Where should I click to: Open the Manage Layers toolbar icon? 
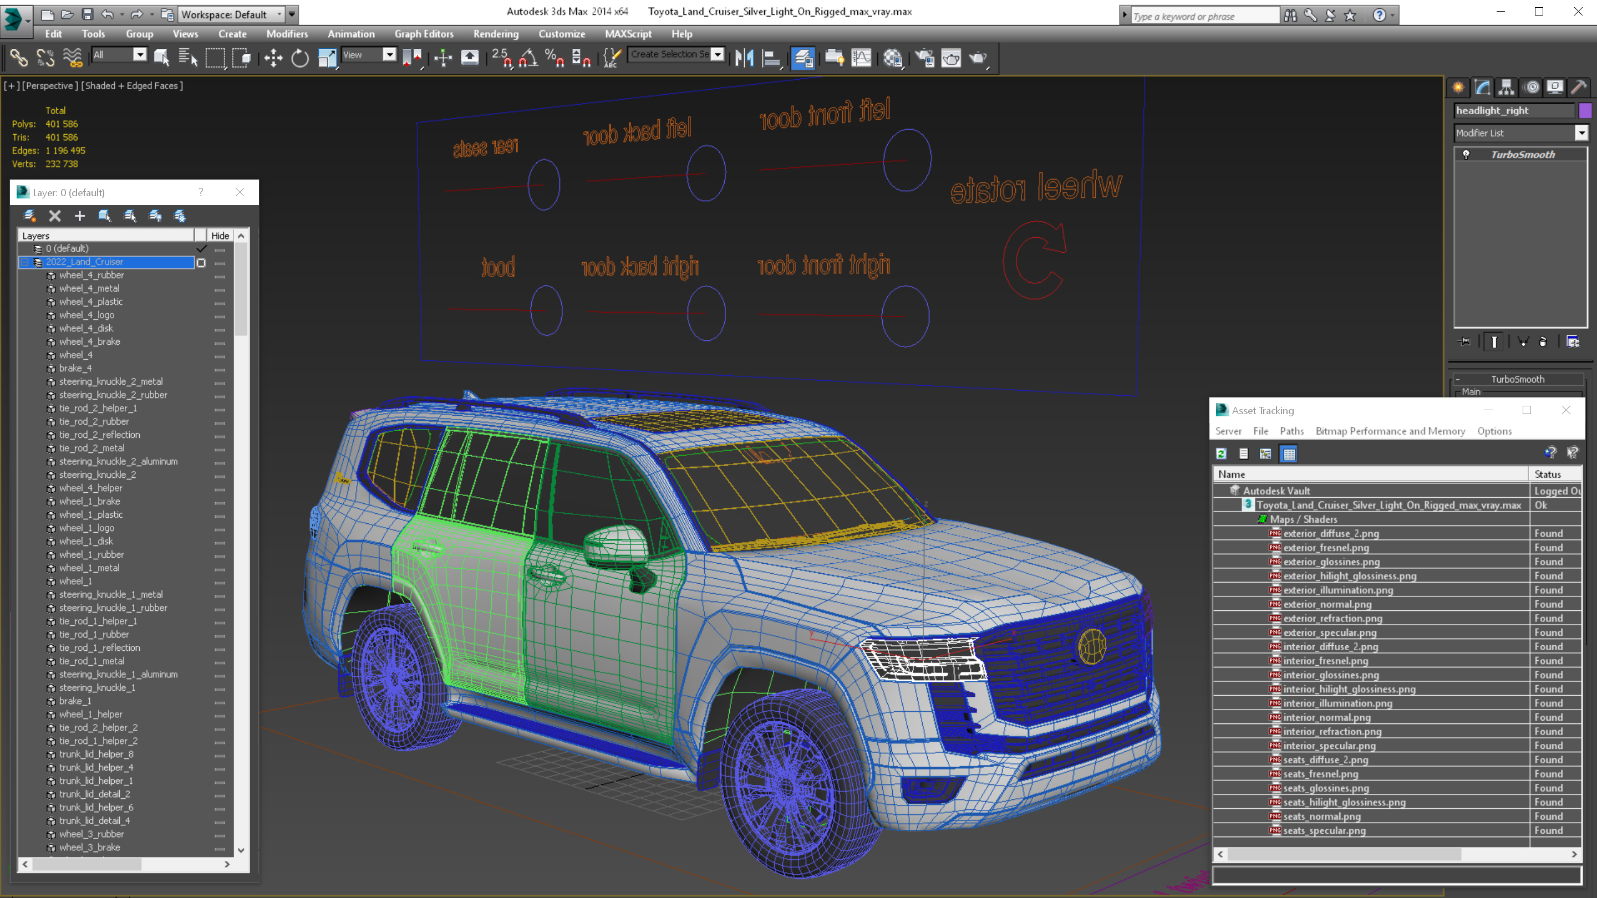803,58
